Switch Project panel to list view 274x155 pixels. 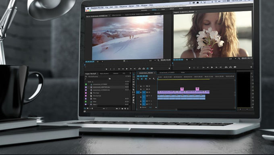[85, 109]
